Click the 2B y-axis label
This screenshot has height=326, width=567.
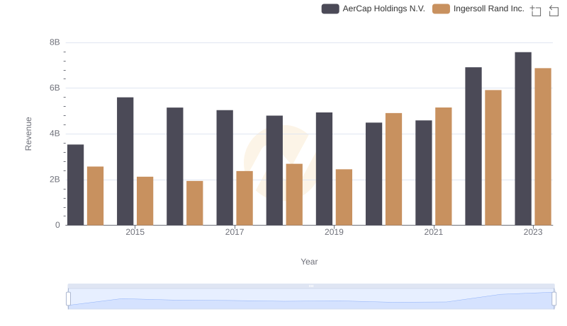pos(55,180)
